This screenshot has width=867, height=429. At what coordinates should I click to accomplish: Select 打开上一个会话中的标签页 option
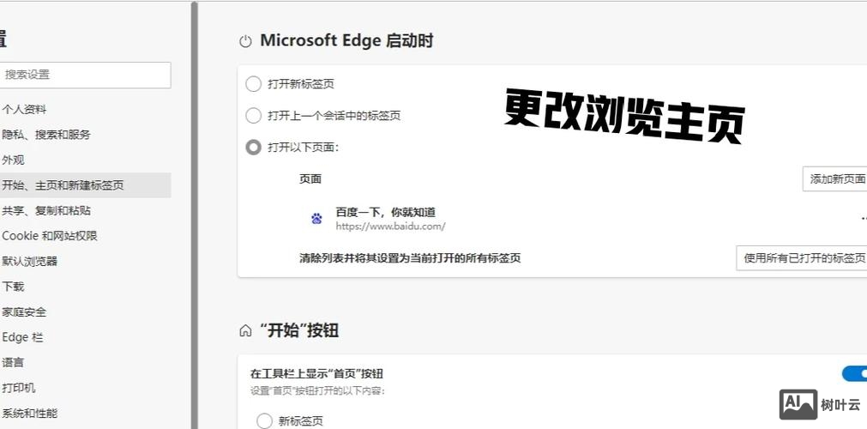click(253, 116)
